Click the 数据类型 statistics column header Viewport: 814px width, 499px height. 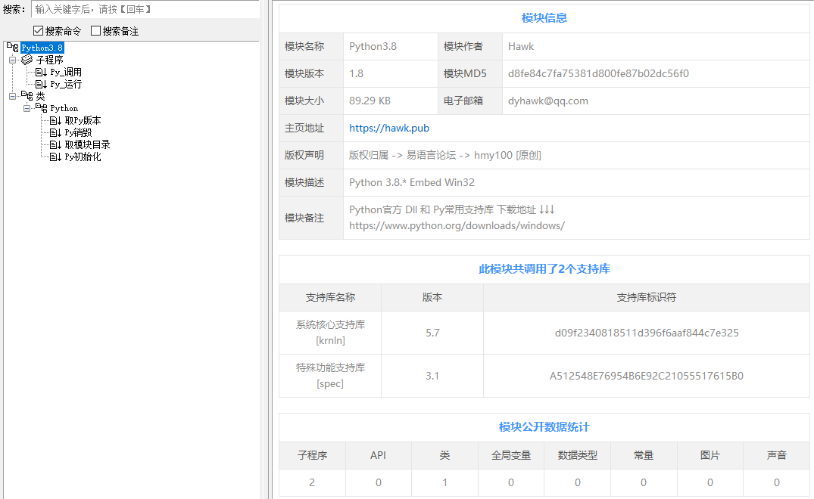point(577,455)
